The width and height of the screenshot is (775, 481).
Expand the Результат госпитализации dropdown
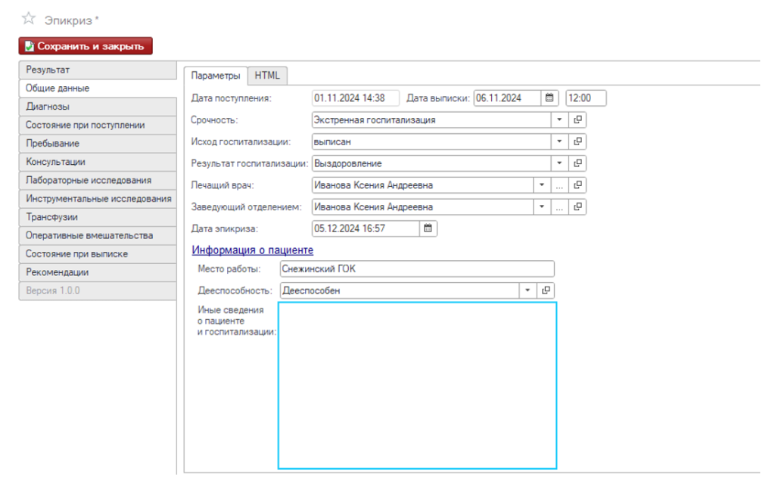pyautogui.click(x=559, y=163)
